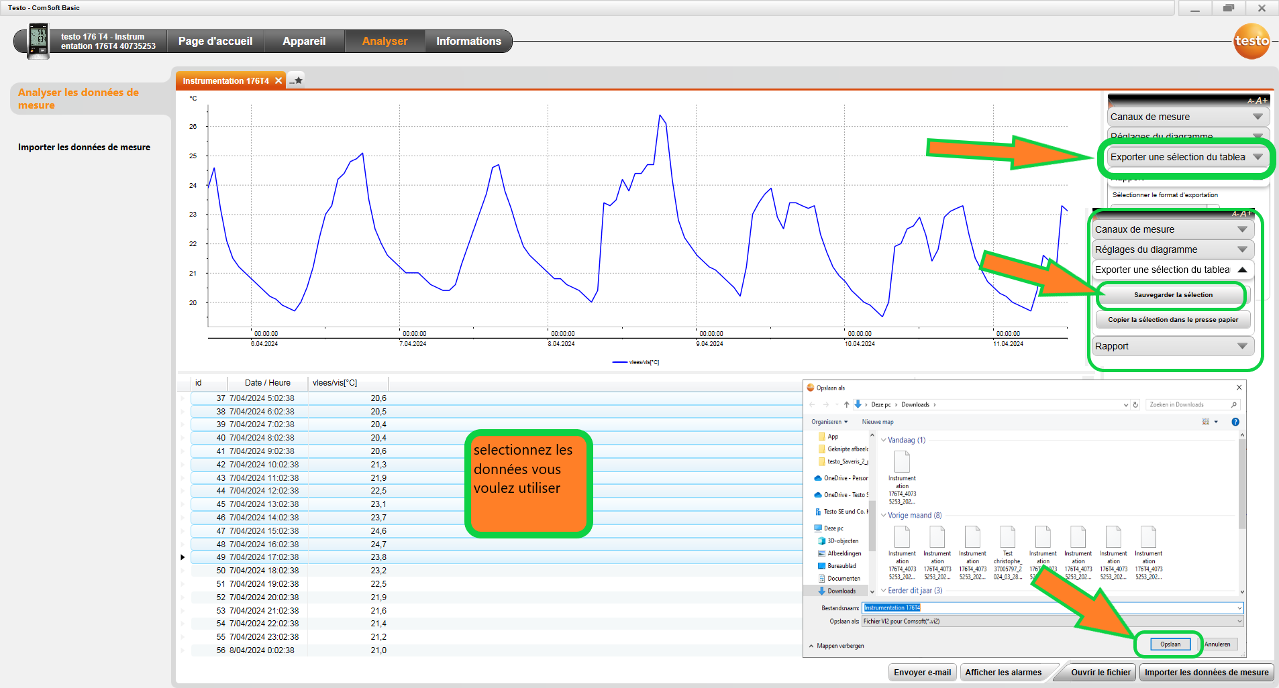Open Bureaublad folder
Viewport: 1279px width, 688px height.
point(837,566)
